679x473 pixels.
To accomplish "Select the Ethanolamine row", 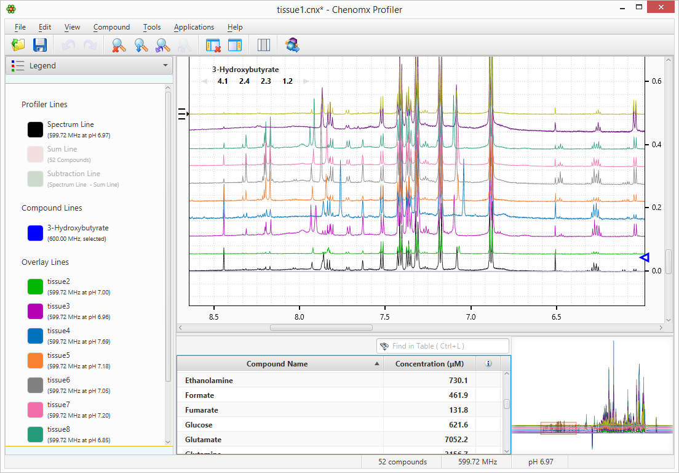I will tap(340, 380).
